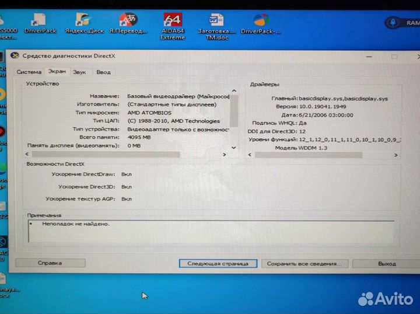Open the Яндекс.Диск desktop icon
The width and height of the screenshot is (420, 314).
[85, 23]
